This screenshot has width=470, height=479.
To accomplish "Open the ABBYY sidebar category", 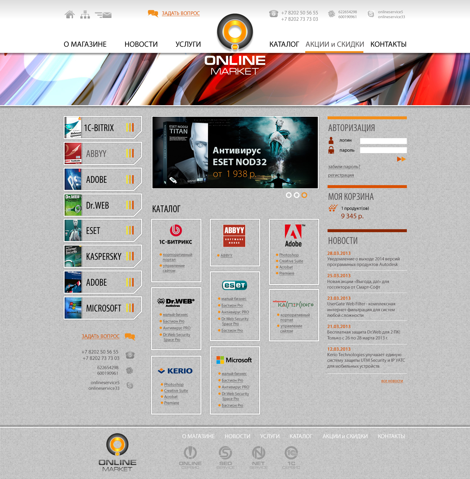I will click(x=103, y=153).
